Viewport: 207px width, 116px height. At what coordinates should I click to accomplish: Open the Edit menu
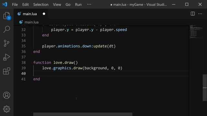tap(25, 5)
